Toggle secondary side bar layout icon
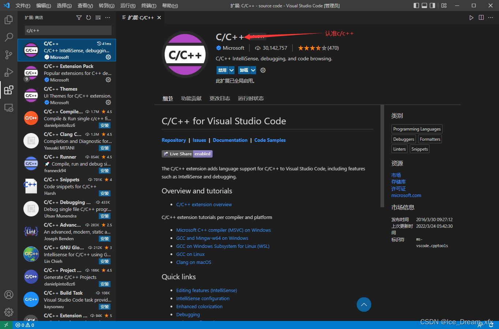The width and height of the screenshot is (499, 329). click(432, 5)
